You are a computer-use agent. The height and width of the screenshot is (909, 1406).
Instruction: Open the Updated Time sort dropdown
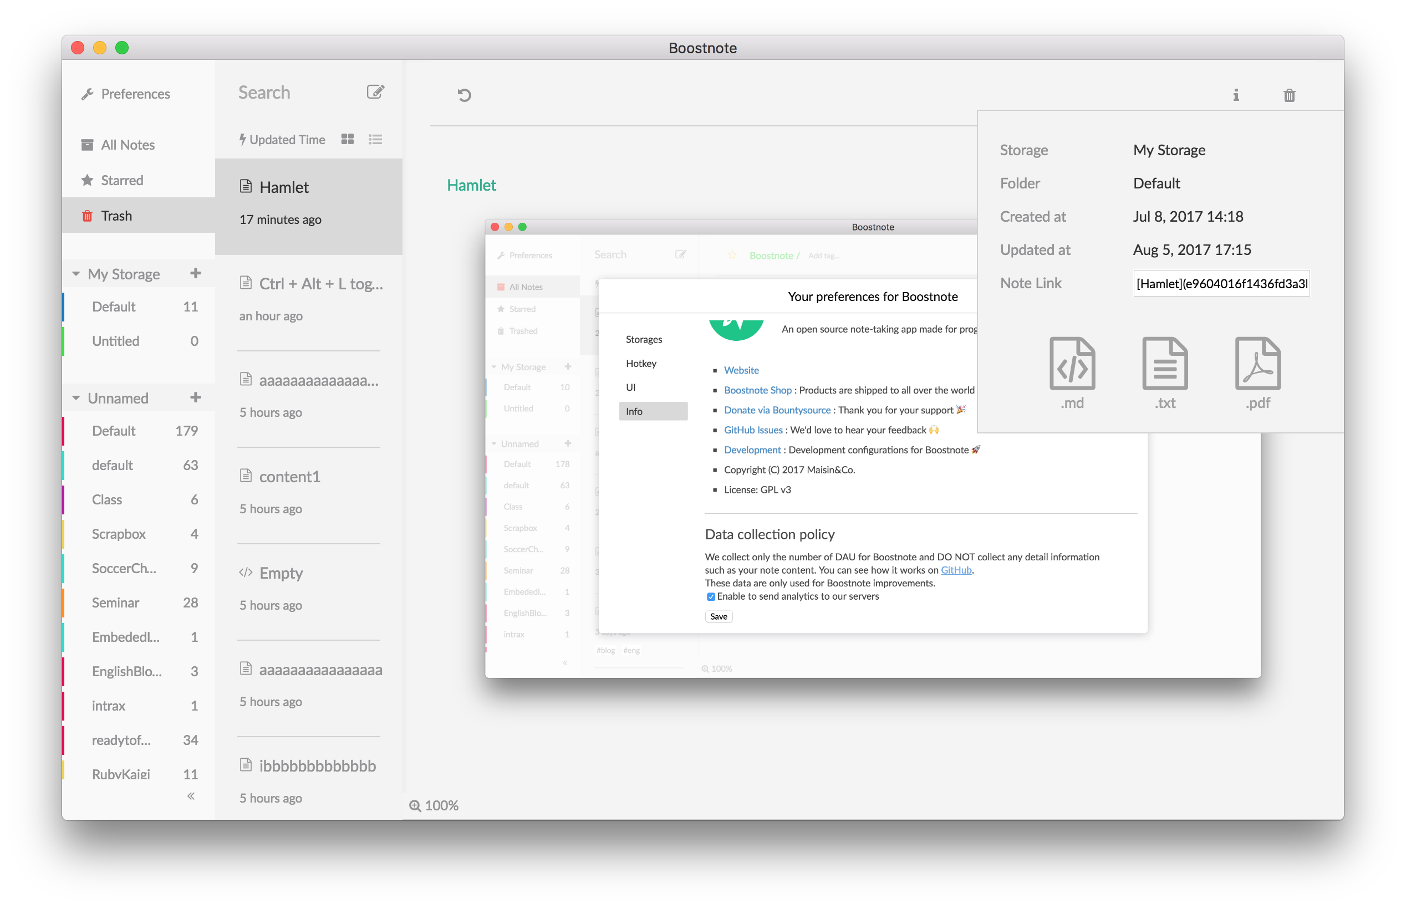pos(282,140)
